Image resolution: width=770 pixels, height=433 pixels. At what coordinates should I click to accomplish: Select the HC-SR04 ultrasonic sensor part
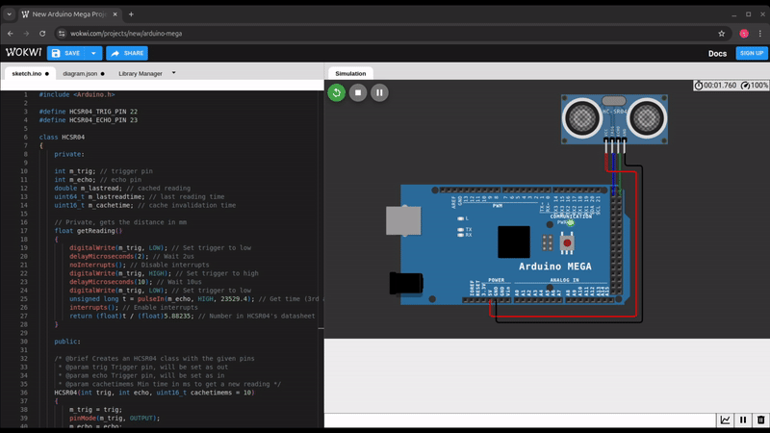(614, 119)
